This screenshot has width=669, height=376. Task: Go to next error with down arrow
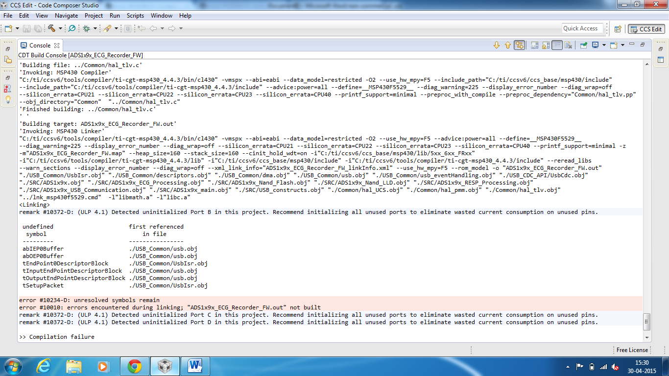497,45
